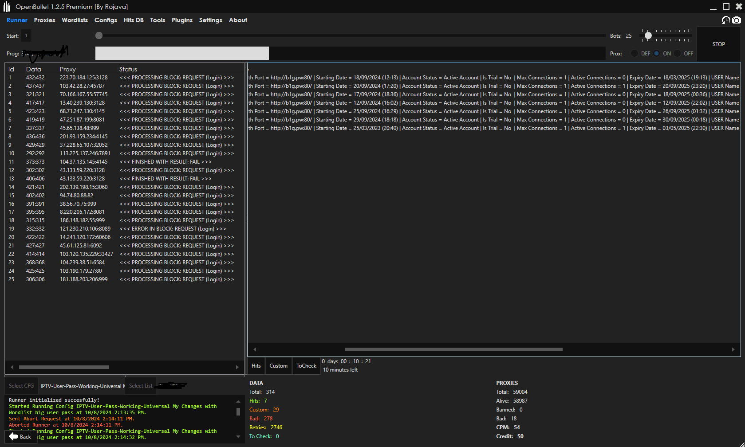Stop the runner with STOP button

[x=719, y=44]
